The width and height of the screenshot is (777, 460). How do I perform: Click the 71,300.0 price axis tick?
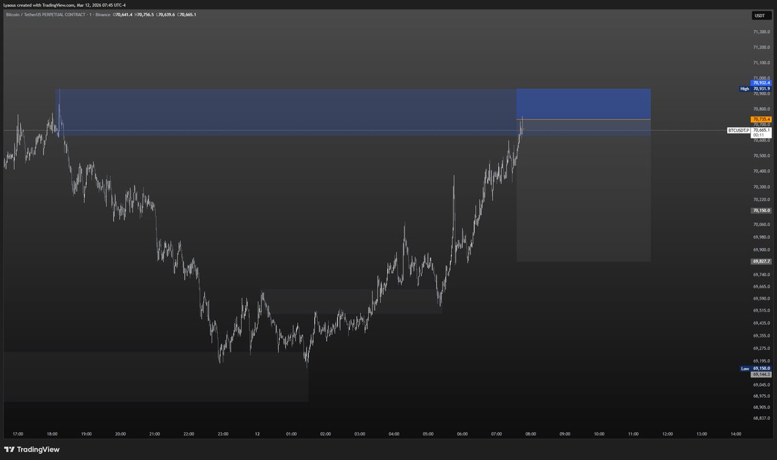click(x=761, y=31)
